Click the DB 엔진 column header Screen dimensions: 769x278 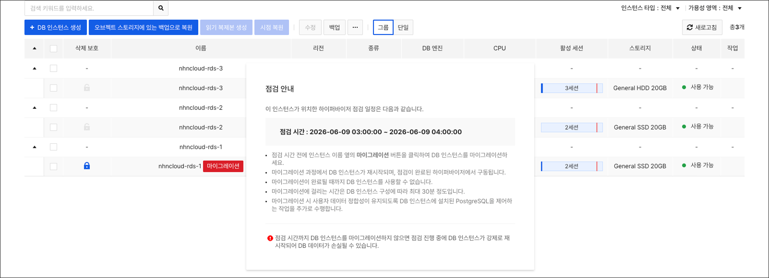pyautogui.click(x=433, y=48)
